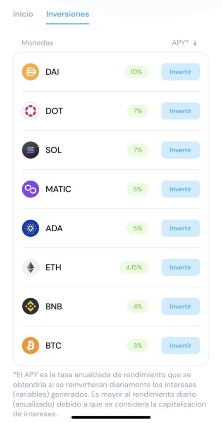Click the Monedas column header
This screenshot has width=222, height=423.
37,43
